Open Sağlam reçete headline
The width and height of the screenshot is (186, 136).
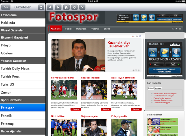coord(89,116)
